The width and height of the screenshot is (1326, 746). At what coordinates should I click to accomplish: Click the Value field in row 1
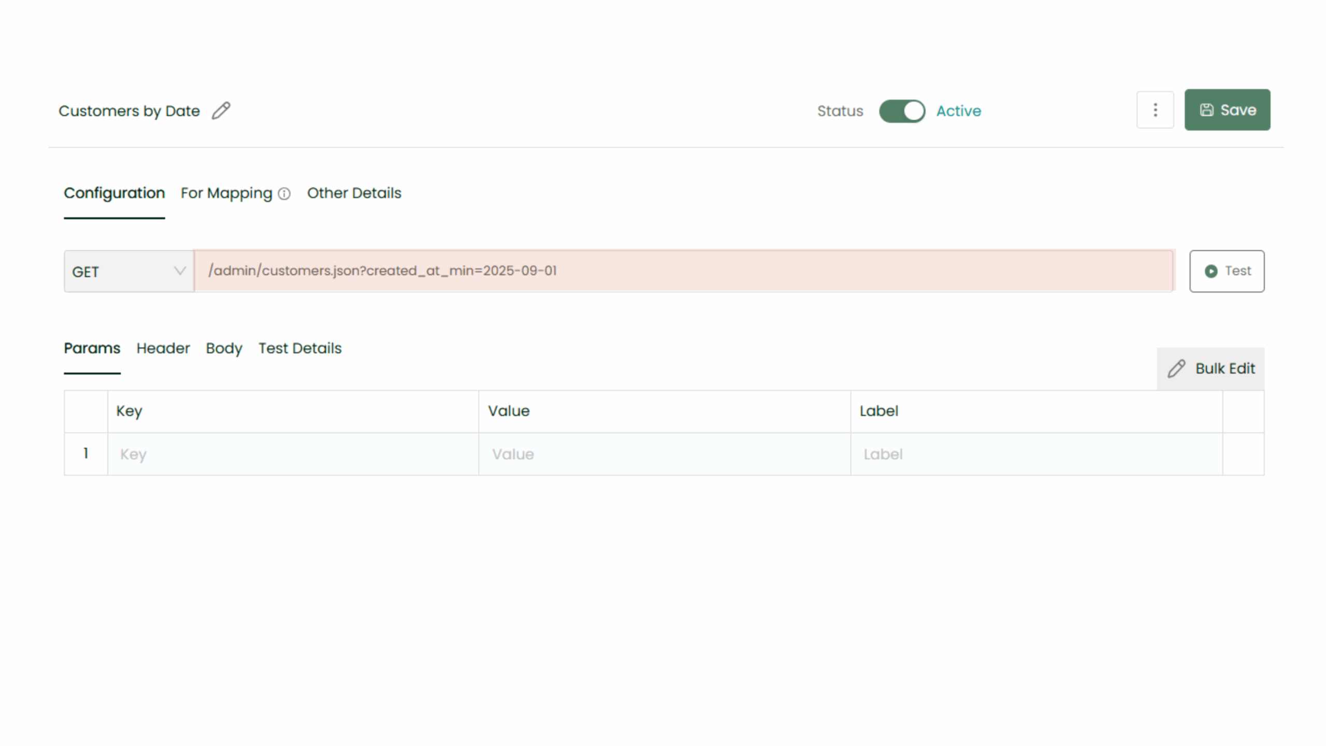pos(664,454)
